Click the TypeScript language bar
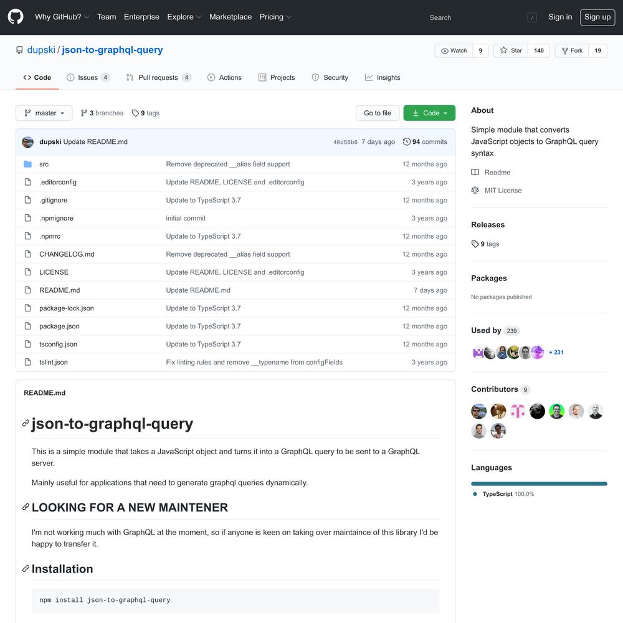The width and height of the screenshot is (623, 623). click(539, 483)
